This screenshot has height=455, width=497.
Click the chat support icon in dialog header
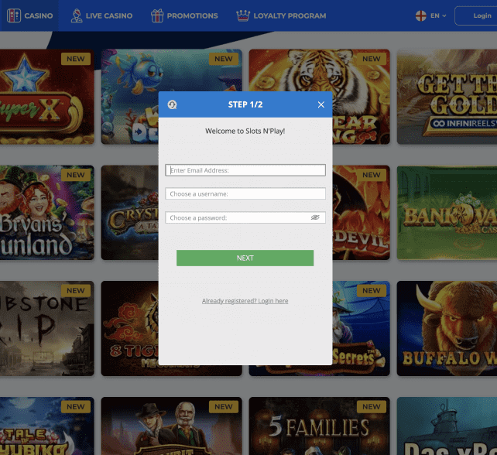[x=172, y=104]
